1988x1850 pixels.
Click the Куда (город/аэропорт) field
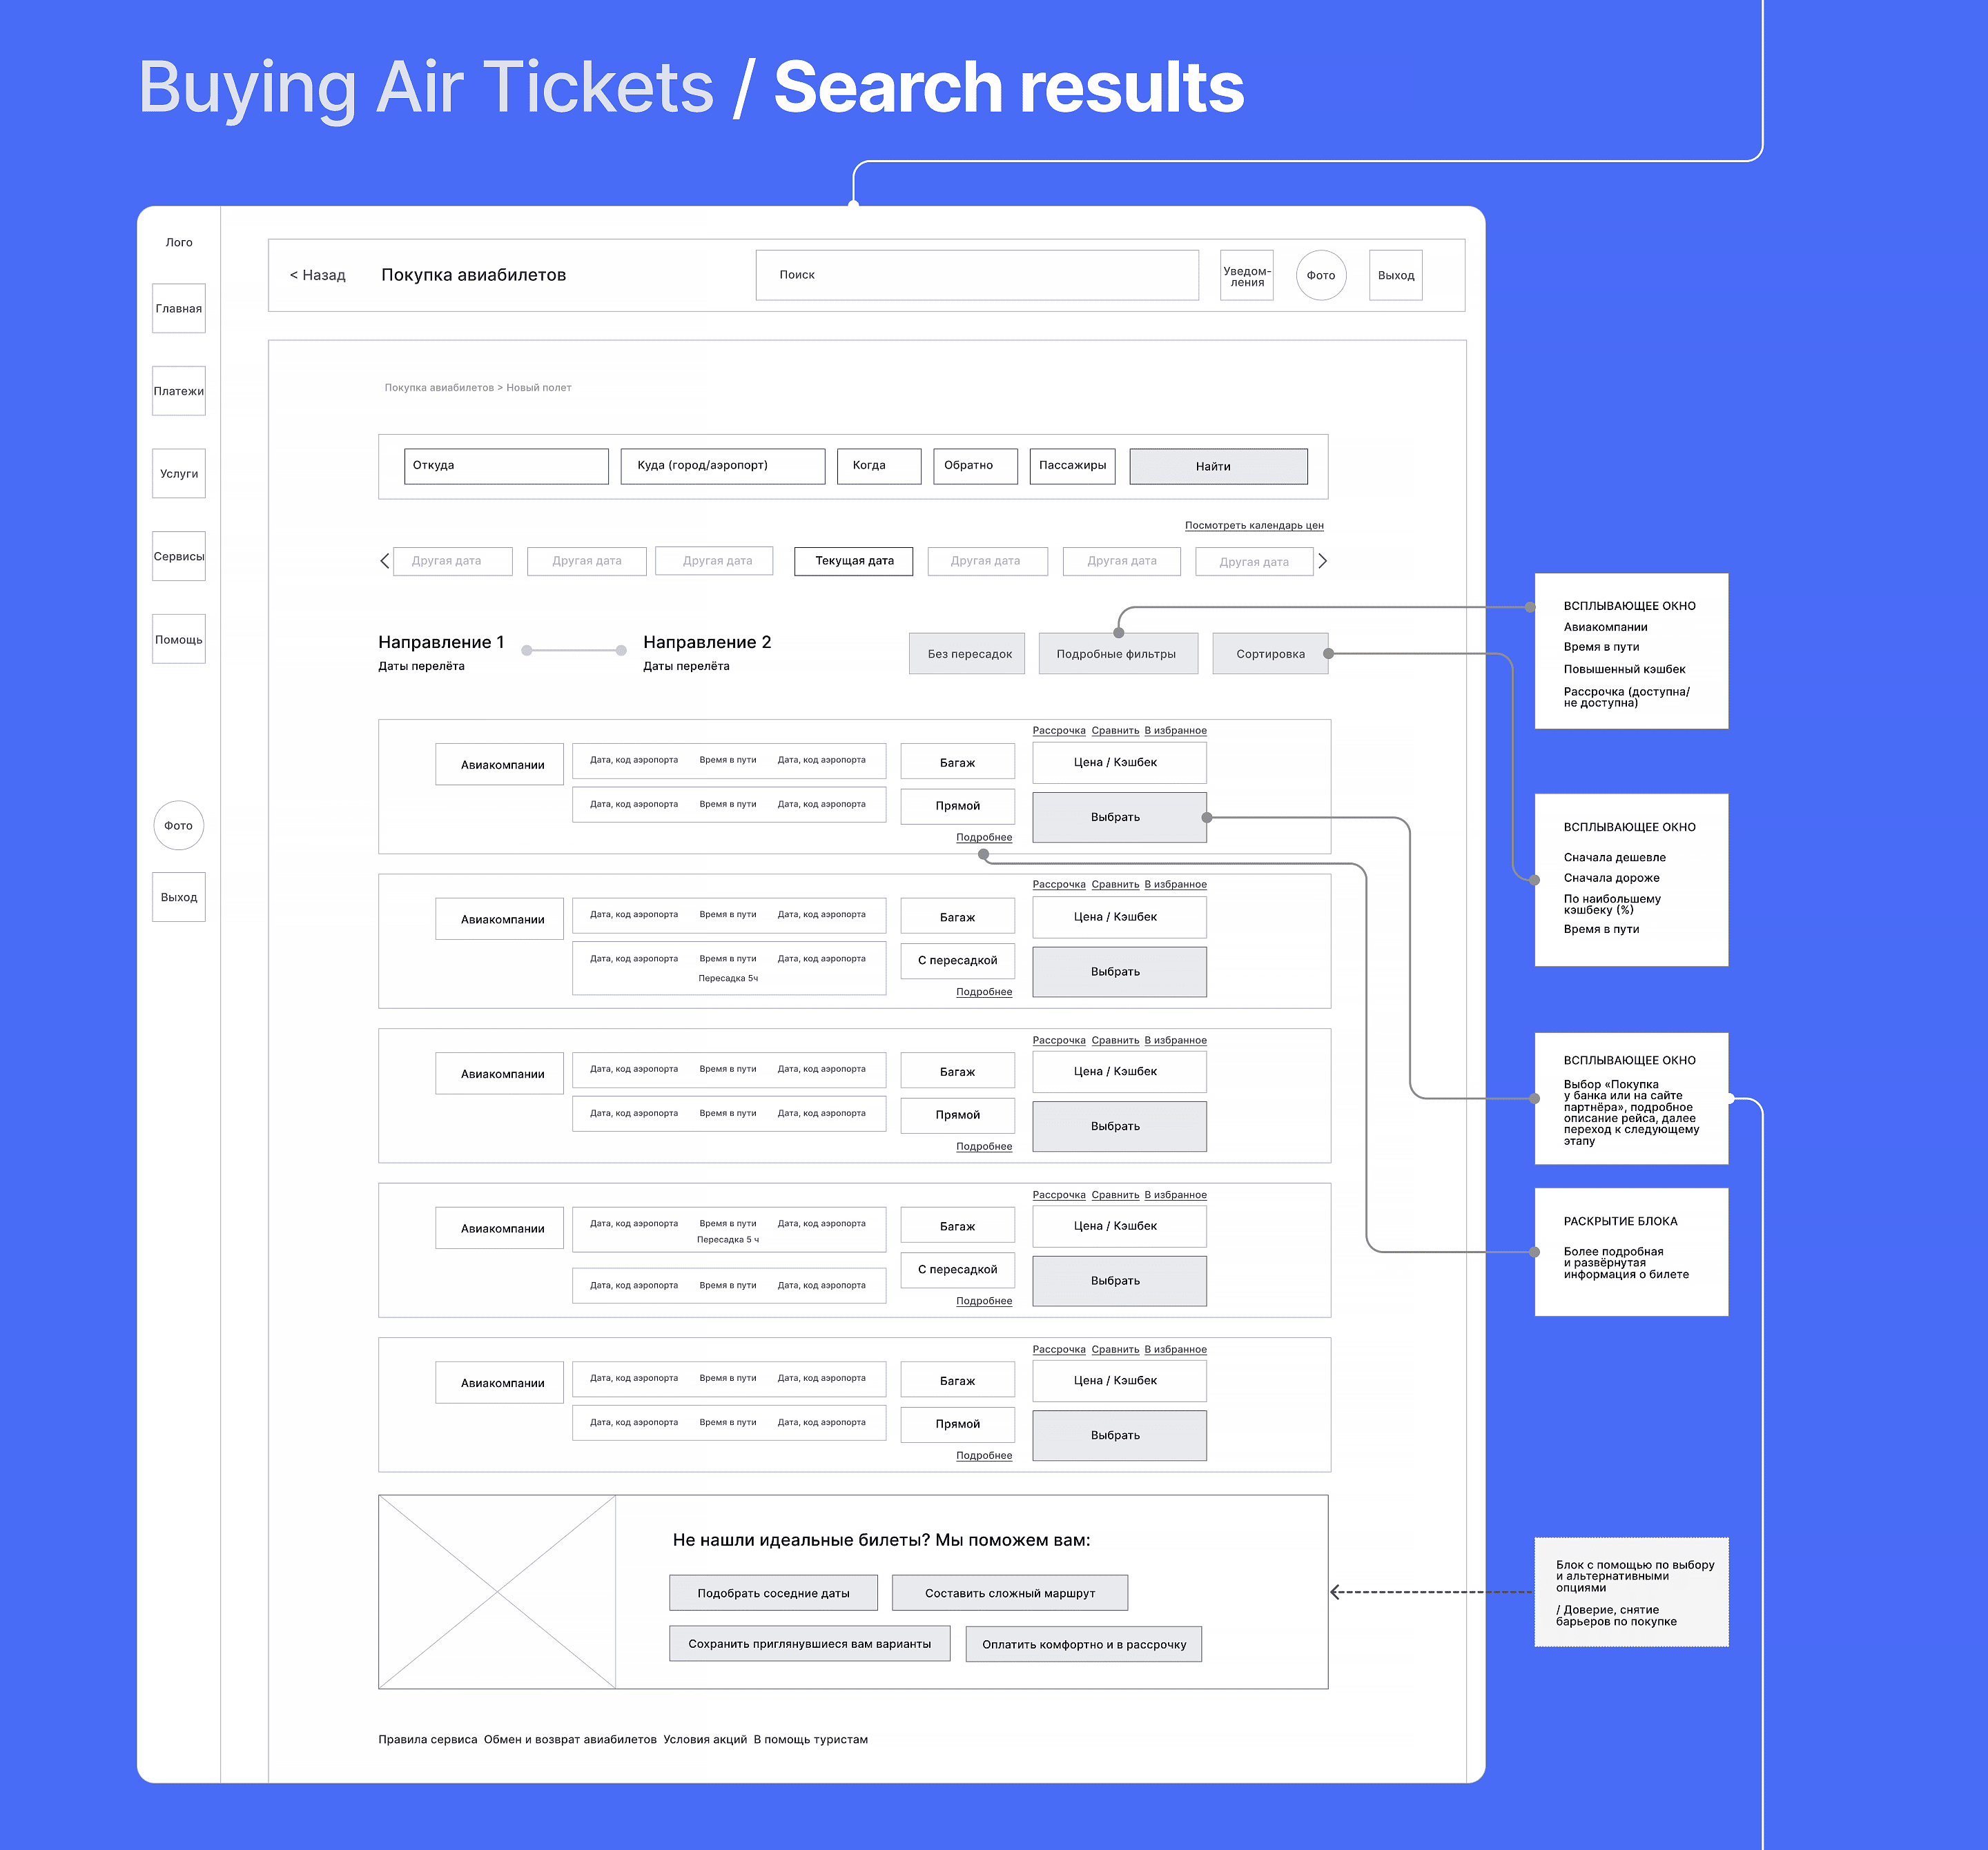[723, 466]
